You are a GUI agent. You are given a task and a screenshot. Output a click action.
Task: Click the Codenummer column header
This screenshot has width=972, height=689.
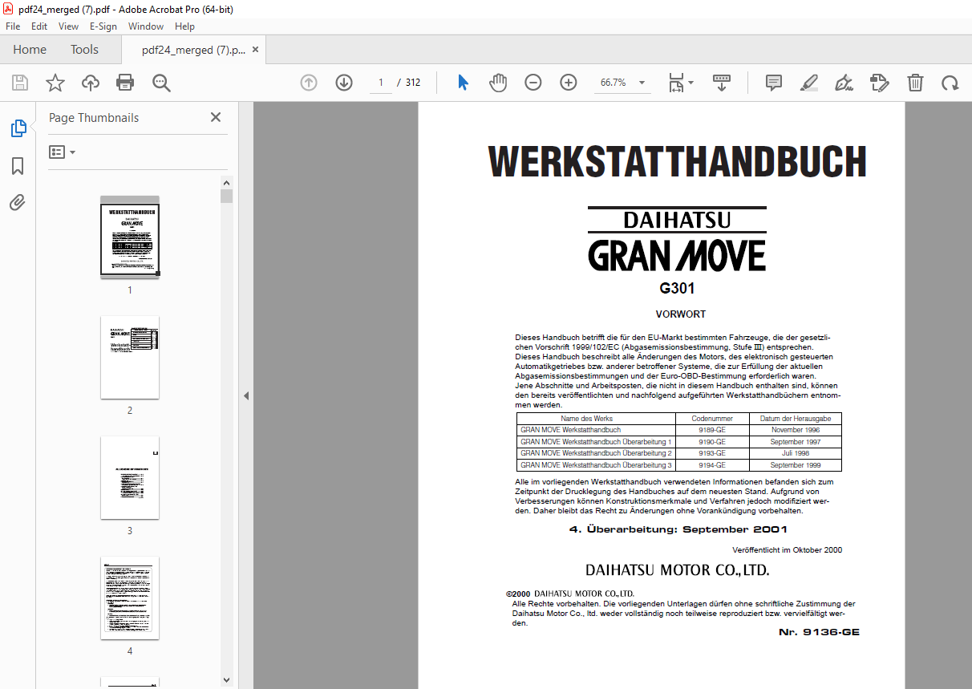click(712, 419)
